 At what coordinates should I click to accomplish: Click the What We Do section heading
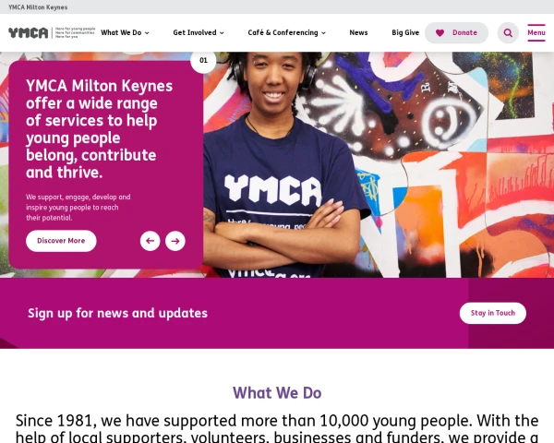pos(277,393)
